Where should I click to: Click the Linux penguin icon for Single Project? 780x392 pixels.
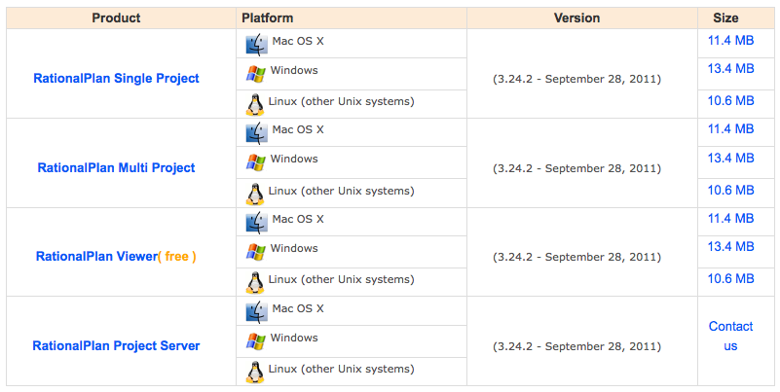(255, 104)
